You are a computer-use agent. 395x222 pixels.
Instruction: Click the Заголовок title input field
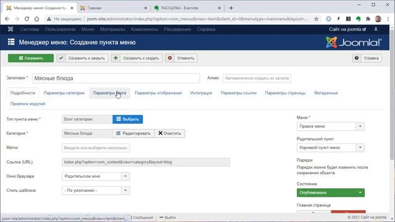[x=116, y=78]
